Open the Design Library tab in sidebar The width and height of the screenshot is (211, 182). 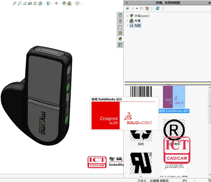[x=120, y=21]
